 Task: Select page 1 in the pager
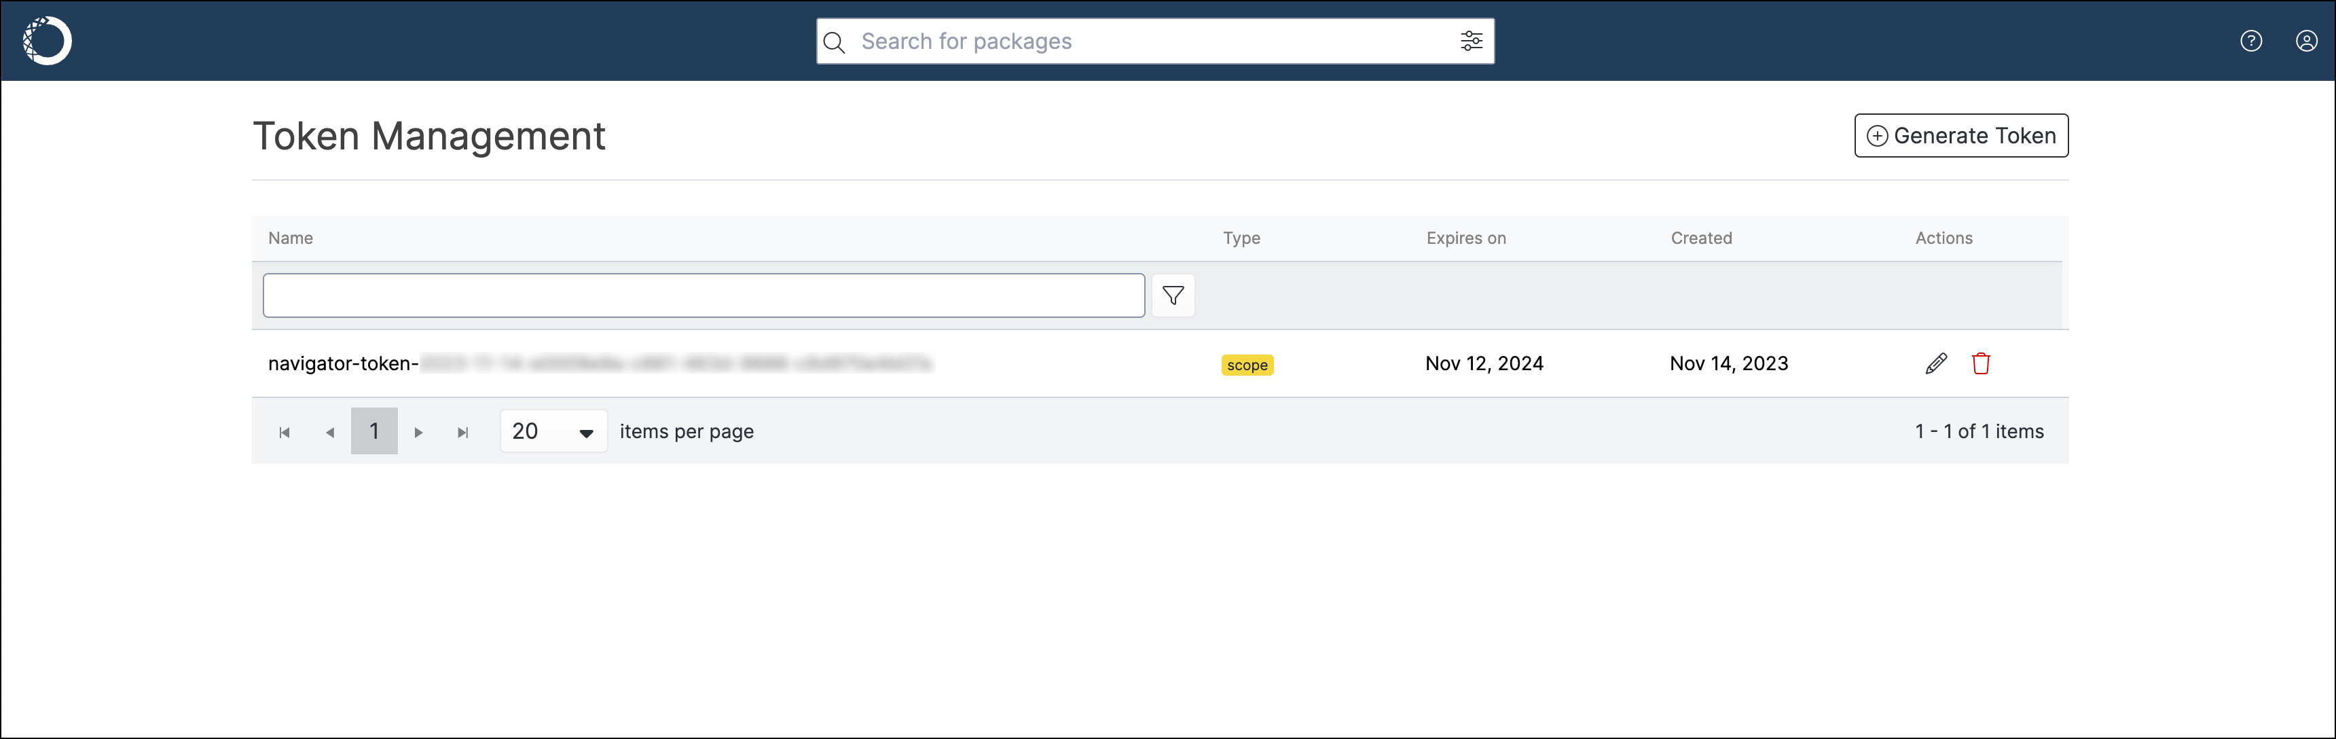[373, 431]
